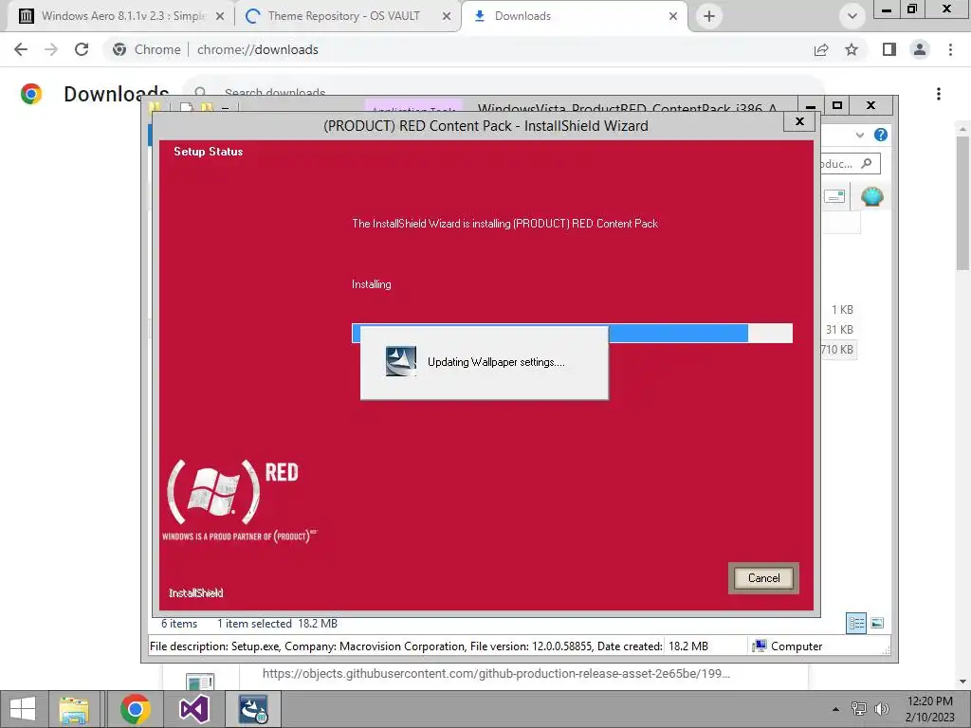Viewport: 971px width, 728px height.
Task: Open a new Chrome tab
Action: coord(709,16)
